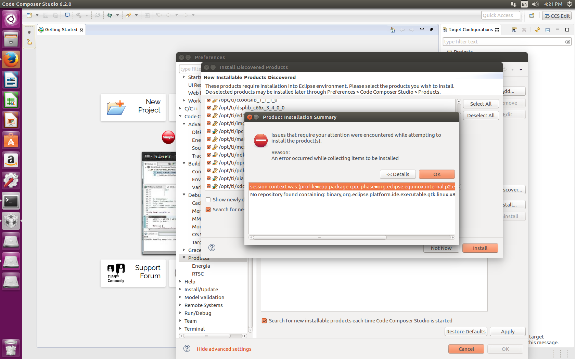Viewport: 575px width, 359px height.
Task: Open the Ubuntu Dash home button
Action: click(11, 19)
